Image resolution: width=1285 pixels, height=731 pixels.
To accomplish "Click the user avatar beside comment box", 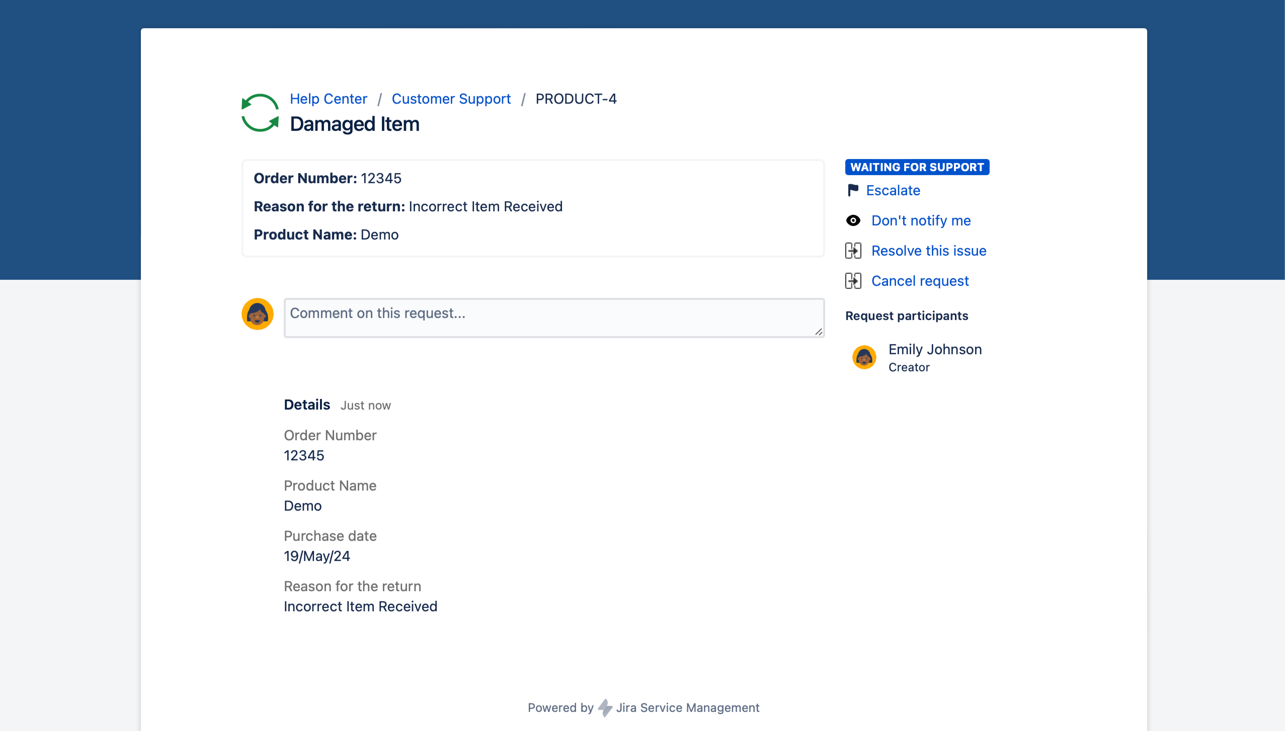I will tap(258, 314).
